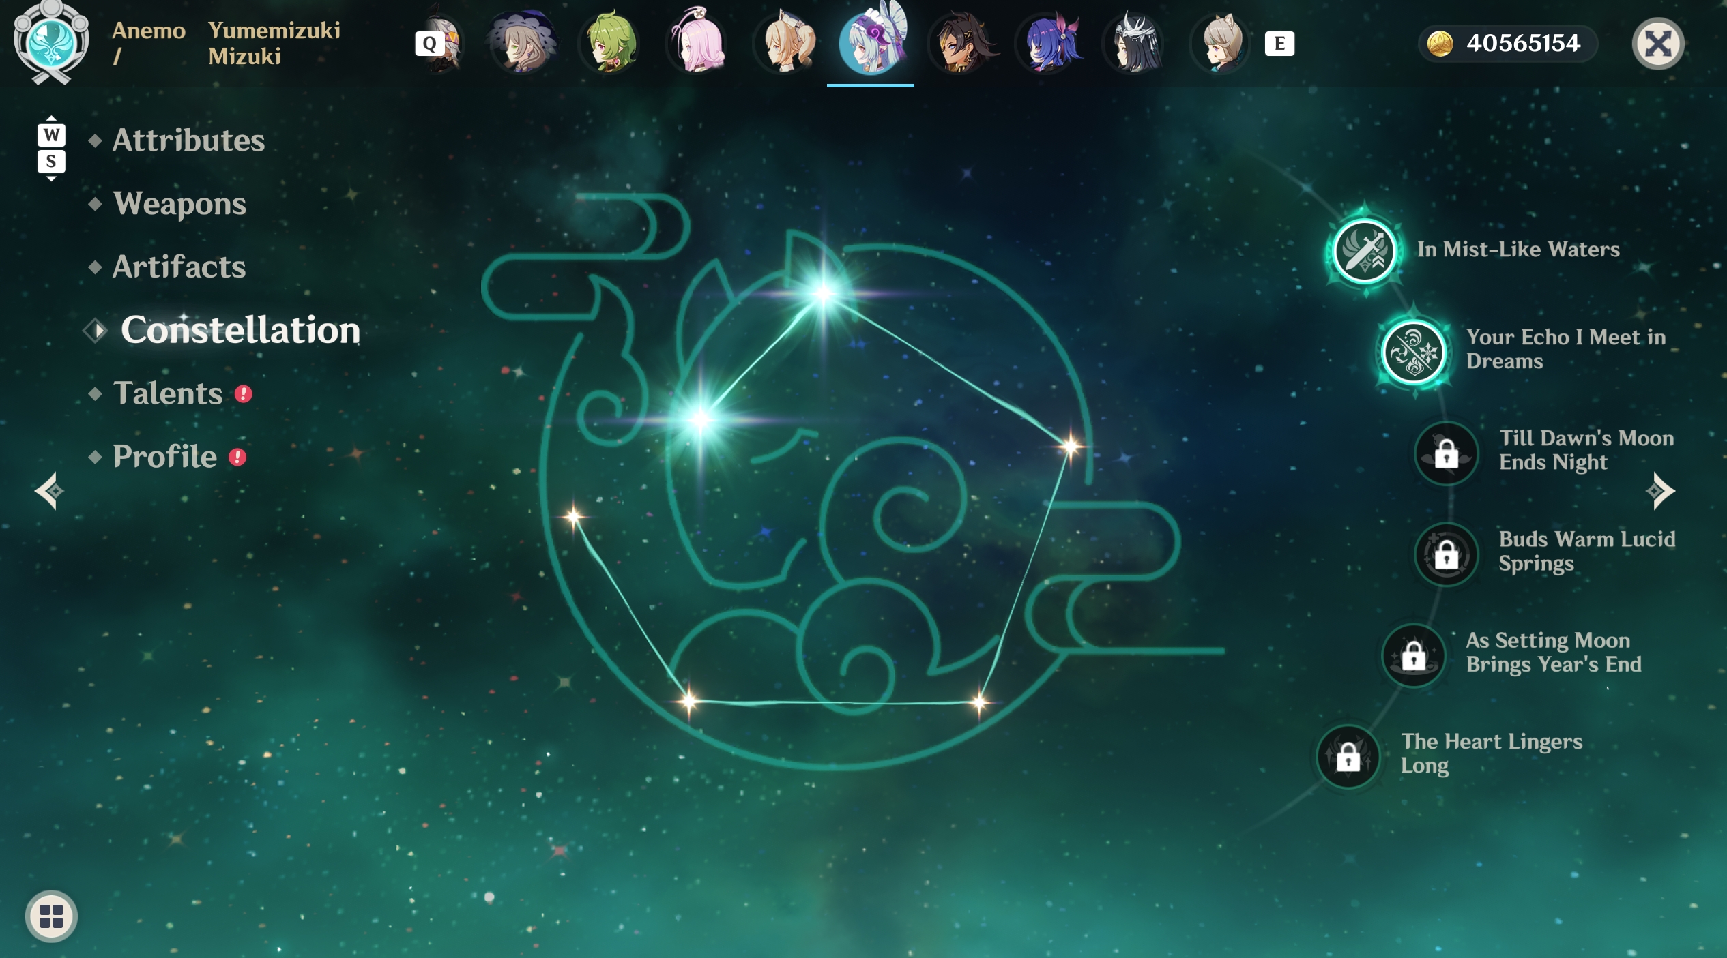The width and height of the screenshot is (1727, 958).
Task: Select the blue-haired character with pink bow
Action: point(1051,44)
